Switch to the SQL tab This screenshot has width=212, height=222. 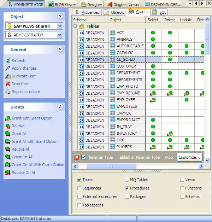coord(159,12)
